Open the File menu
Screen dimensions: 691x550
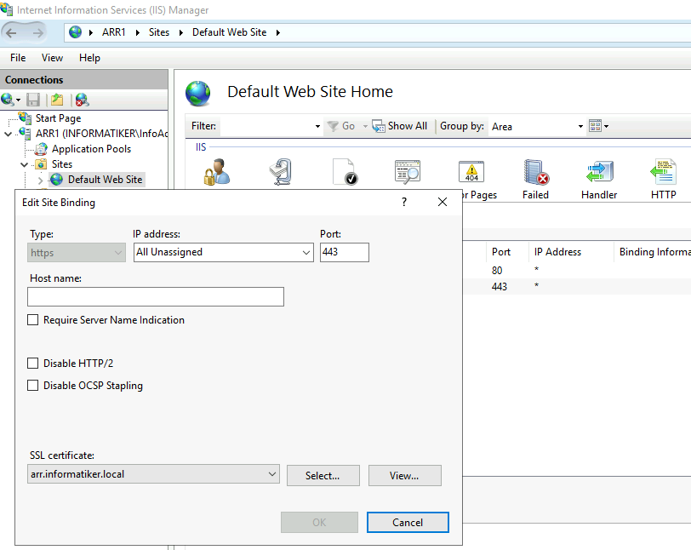pos(18,58)
